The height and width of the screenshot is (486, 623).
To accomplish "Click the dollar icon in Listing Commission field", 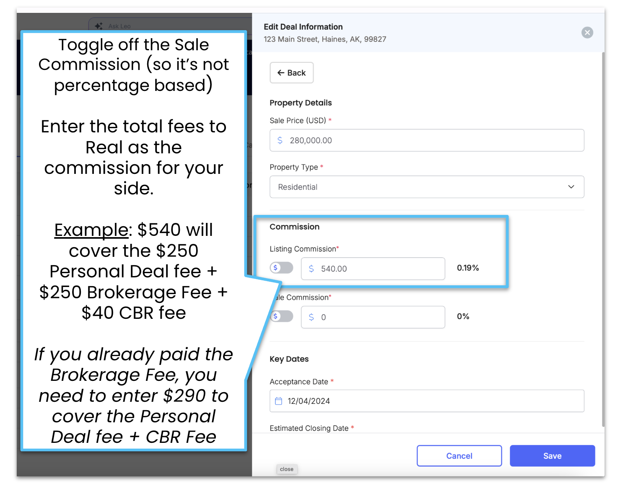I will [x=311, y=269].
